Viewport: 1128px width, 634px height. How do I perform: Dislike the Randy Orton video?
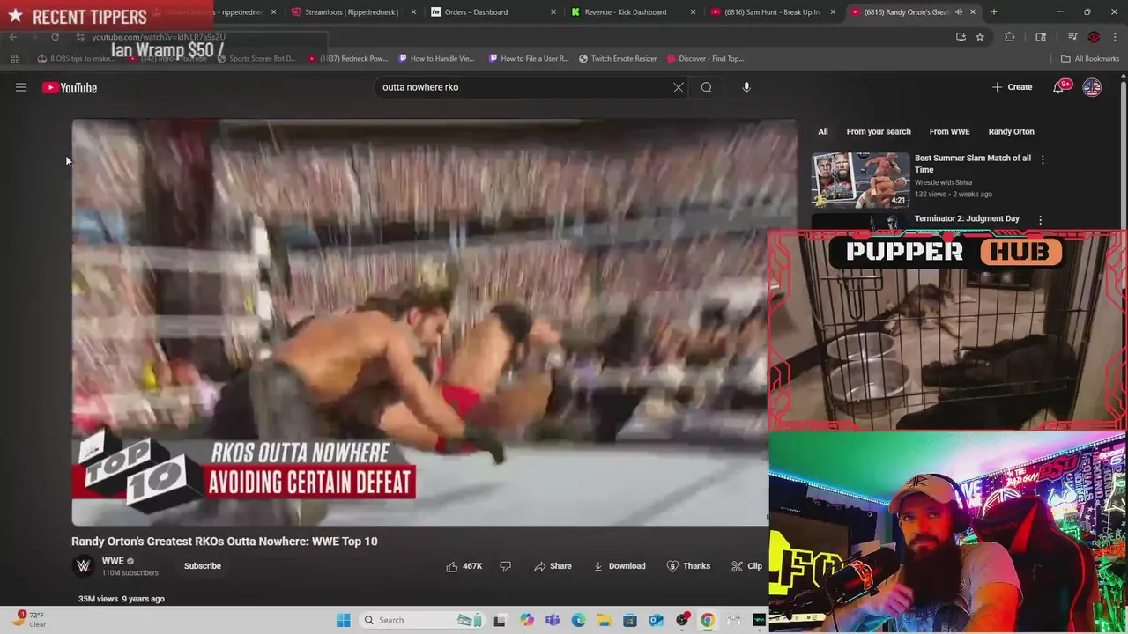pos(506,566)
